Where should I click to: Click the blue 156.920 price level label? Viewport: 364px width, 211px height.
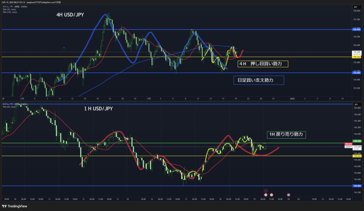356,29
